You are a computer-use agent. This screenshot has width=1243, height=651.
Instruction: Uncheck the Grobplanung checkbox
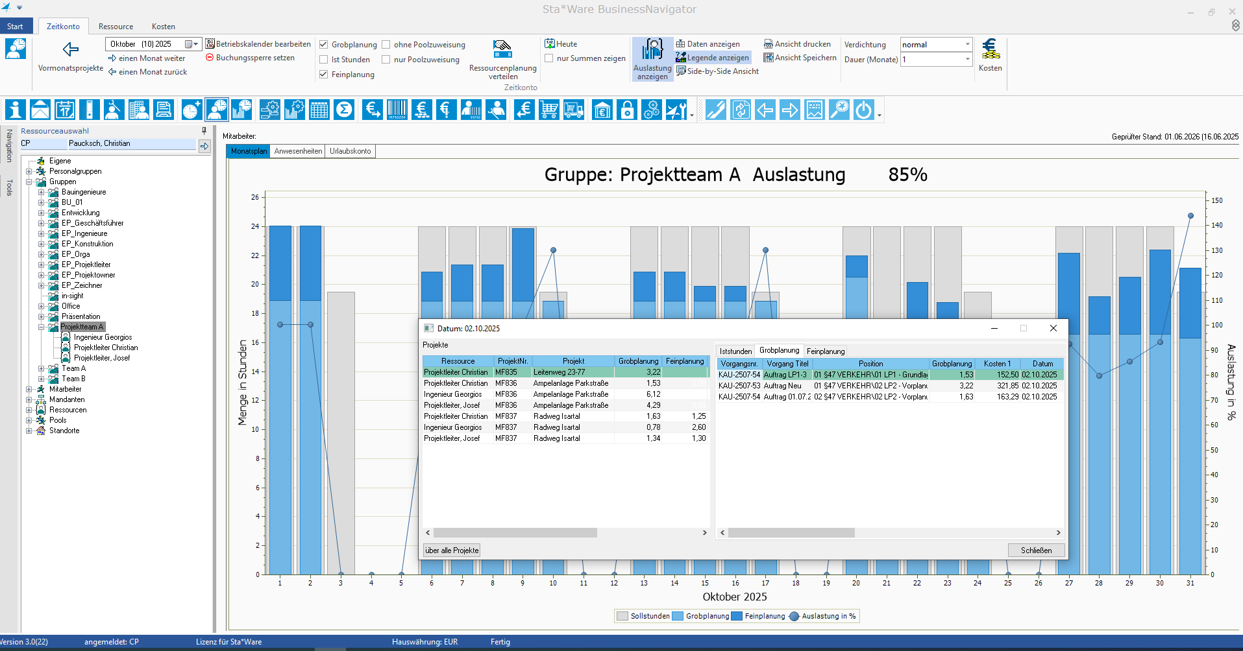coord(324,45)
